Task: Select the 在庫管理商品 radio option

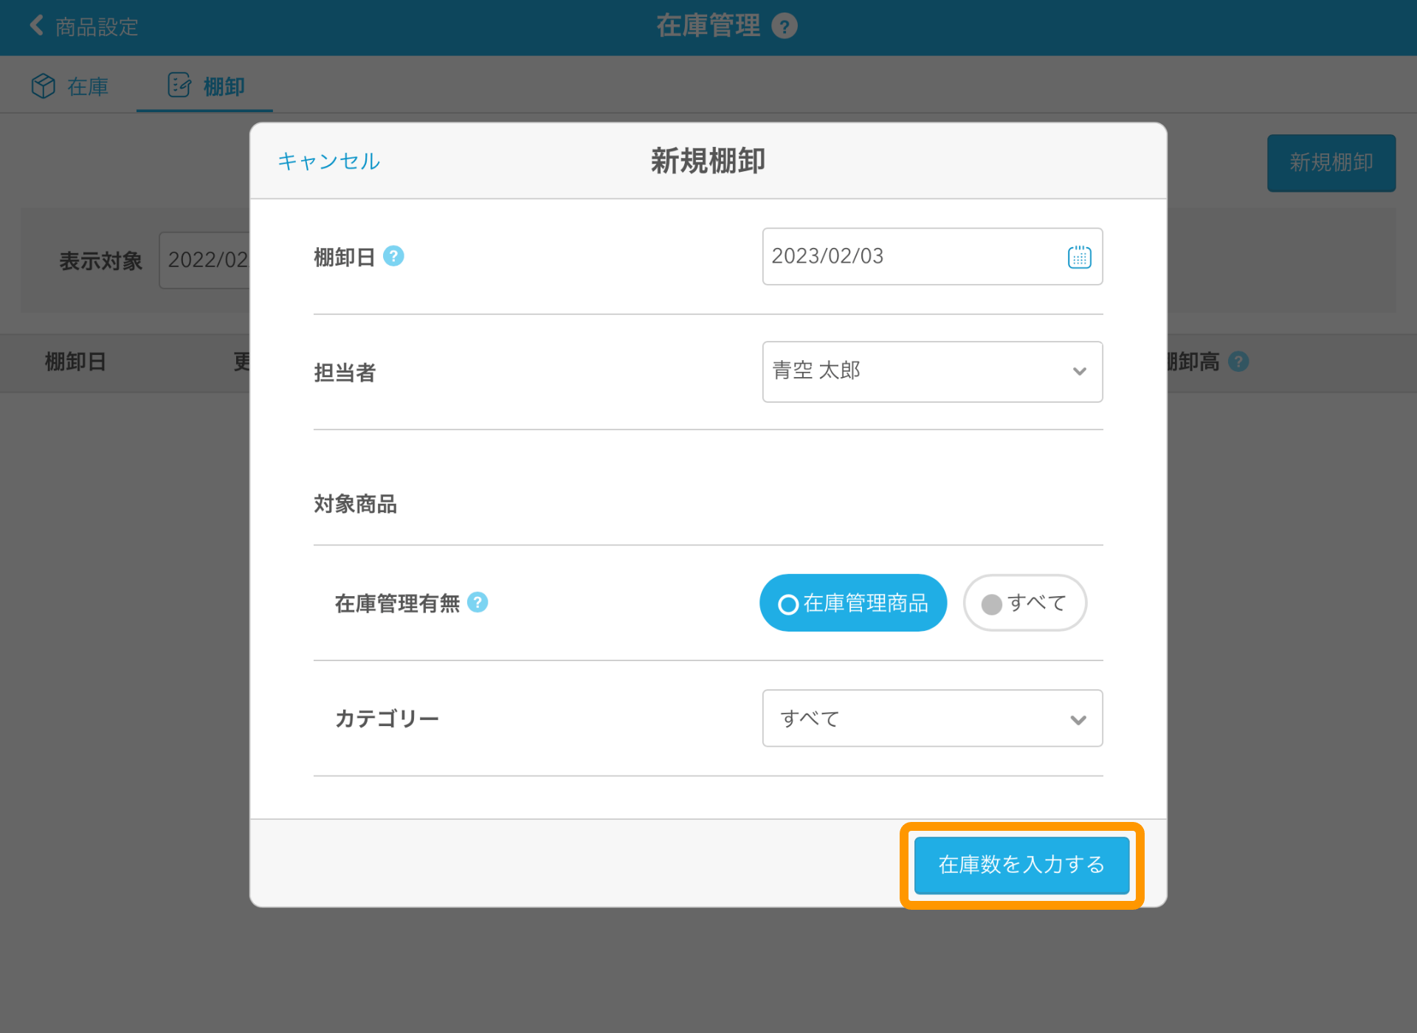Action: click(x=852, y=603)
